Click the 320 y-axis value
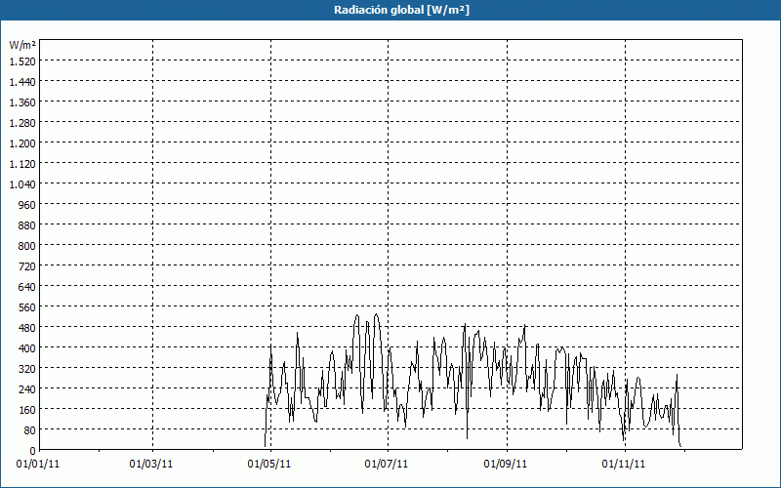781x488 pixels. (x=28, y=369)
